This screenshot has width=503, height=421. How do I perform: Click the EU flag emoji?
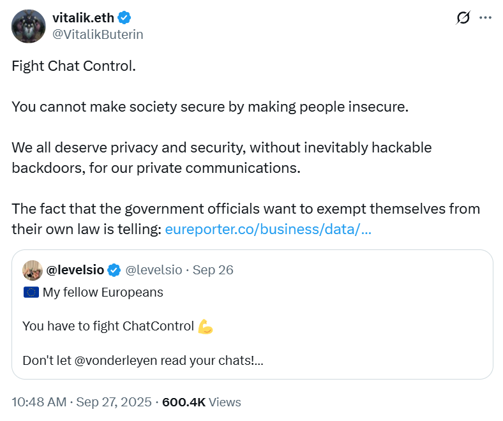30,293
